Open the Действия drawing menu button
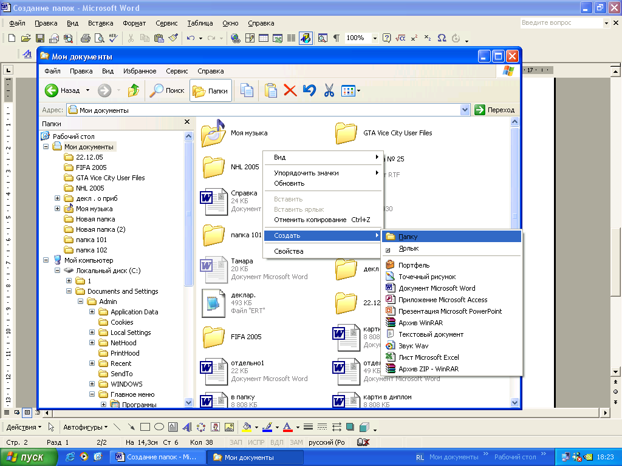The height and width of the screenshot is (466, 622). click(24, 427)
